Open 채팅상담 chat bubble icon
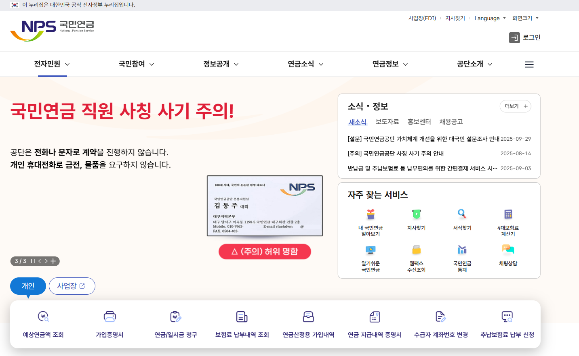579x356 pixels. 508,250
